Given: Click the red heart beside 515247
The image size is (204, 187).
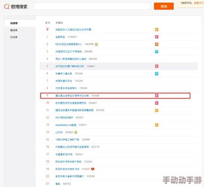Looking at the screenshot, I should click(93, 169).
